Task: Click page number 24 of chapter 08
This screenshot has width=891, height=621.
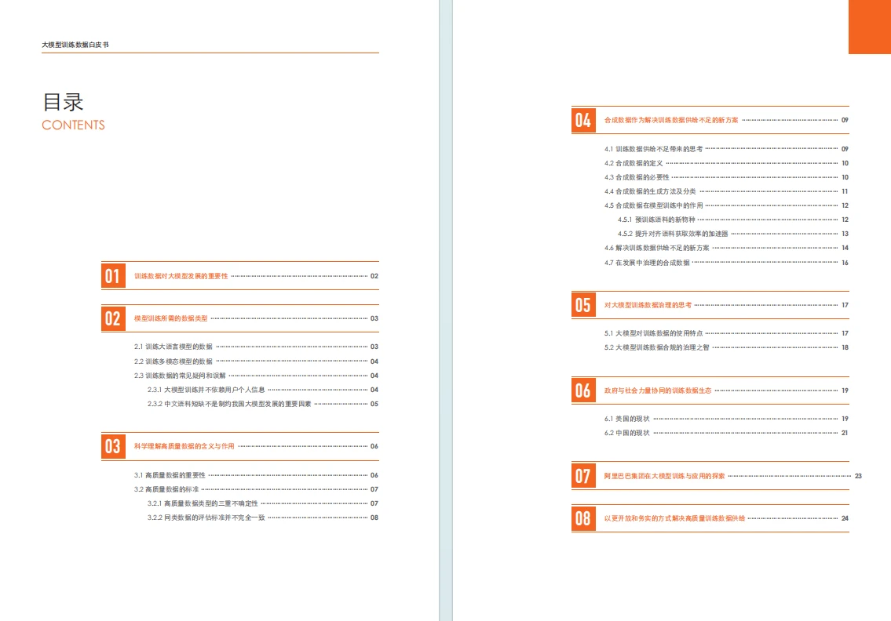Action: 845,518
